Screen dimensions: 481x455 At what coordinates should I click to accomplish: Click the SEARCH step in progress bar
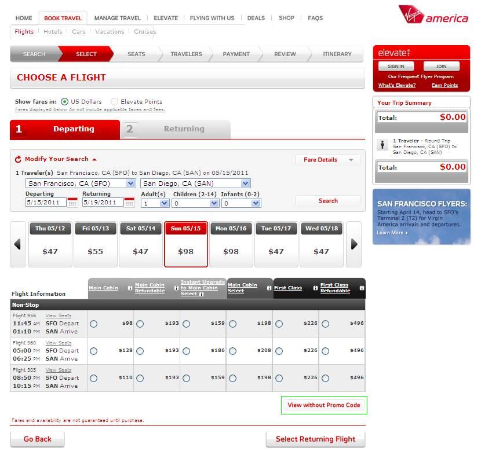pyautogui.click(x=34, y=54)
